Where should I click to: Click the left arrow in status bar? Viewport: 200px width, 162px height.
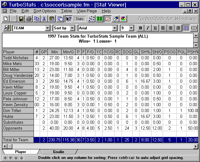coord(16,158)
